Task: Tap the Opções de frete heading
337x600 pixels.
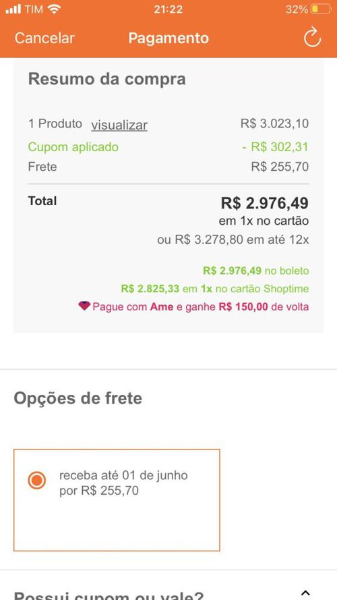Action: tap(78, 398)
